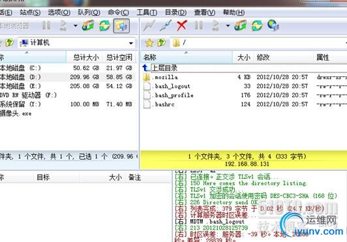This screenshot has width=347, height=242.
Task: Open the 查看(V) menu
Action: (205, 12)
